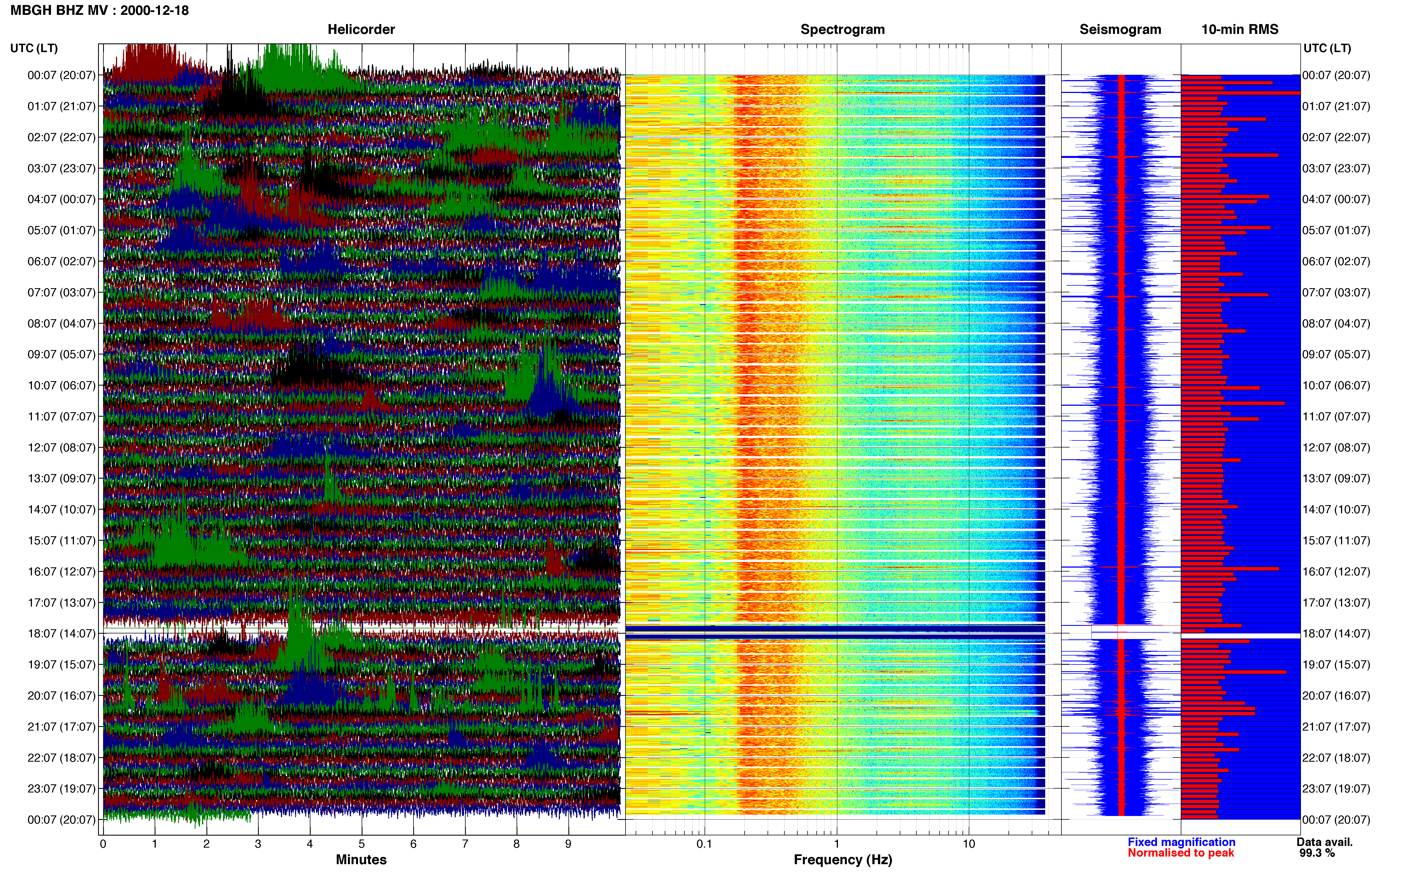Select the '99.3 %' data availability value

(1317, 853)
